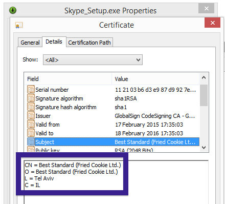Click the '18 February 2016 17:35:03' value

149,133
